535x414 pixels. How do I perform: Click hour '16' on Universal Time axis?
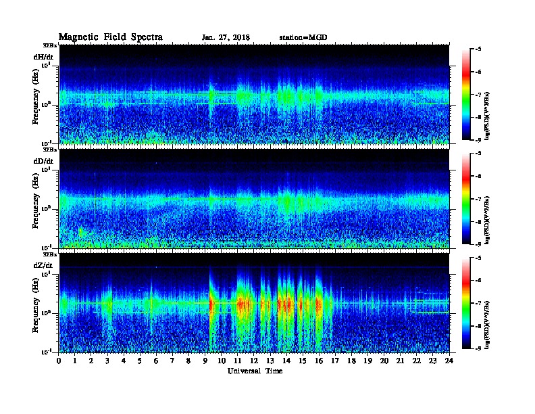tap(319, 361)
